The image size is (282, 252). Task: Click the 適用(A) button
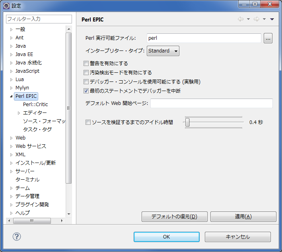tap(243, 217)
